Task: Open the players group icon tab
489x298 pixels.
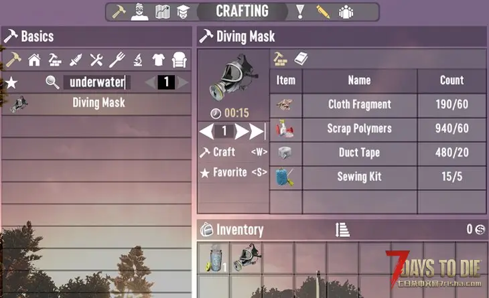Action: pos(346,12)
